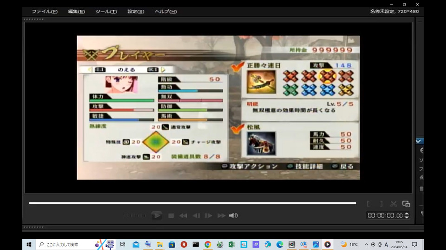Viewport: 446px width, 250px height.
Task: Open the 編集(E) menu
Action: pyautogui.click(x=76, y=12)
